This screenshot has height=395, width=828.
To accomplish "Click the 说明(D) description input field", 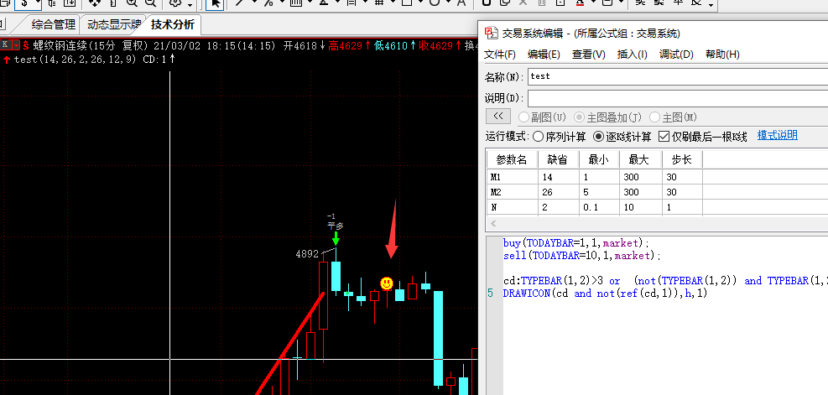I will [x=678, y=98].
